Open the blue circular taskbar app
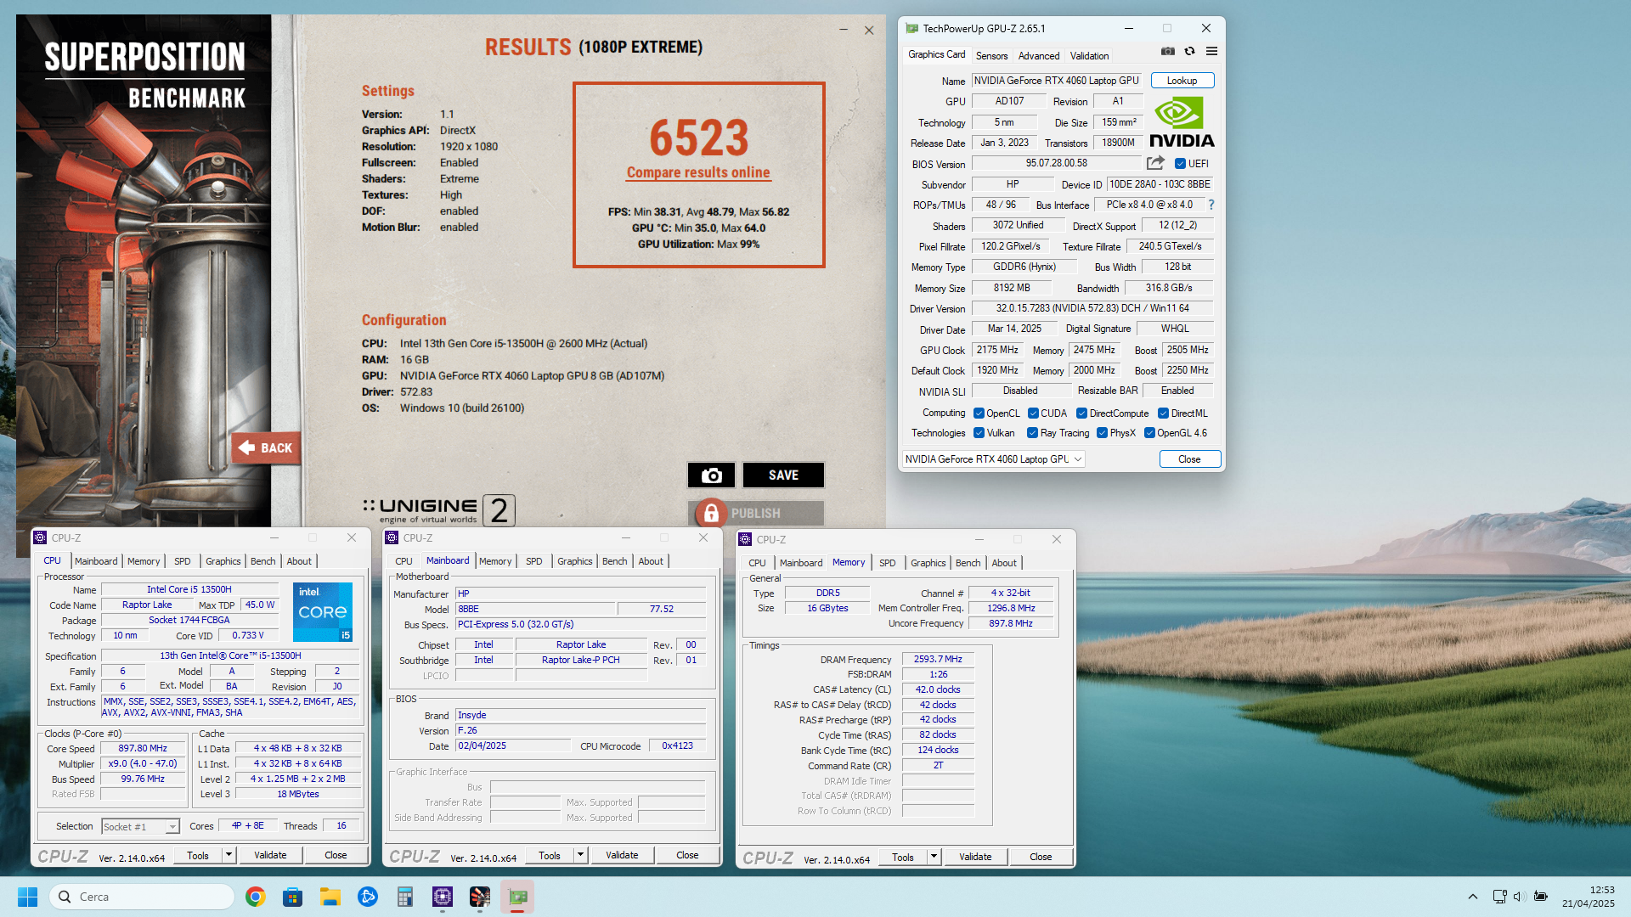The image size is (1631, 917). point(367,897)
